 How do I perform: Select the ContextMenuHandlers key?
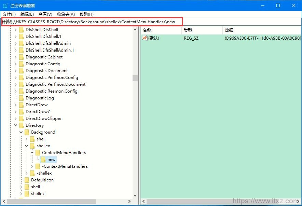[64, 153]
